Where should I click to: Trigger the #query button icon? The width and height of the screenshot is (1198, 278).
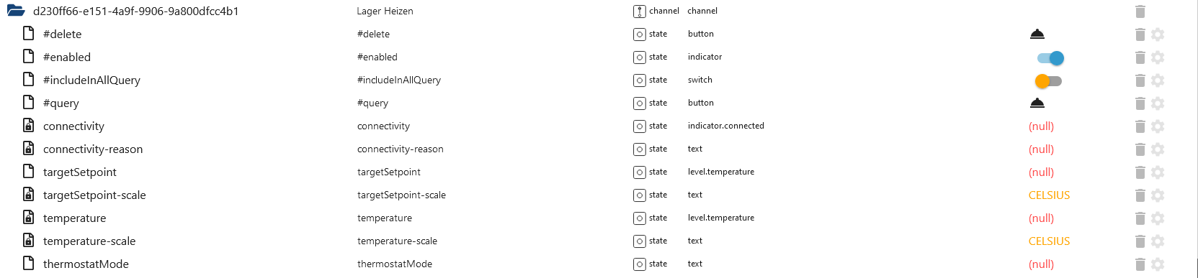[1037, 103]
